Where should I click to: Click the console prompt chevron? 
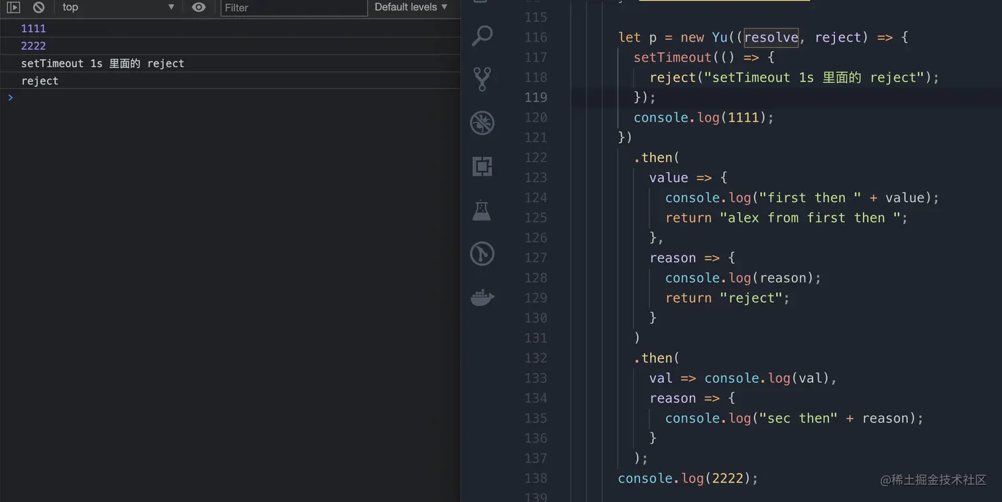tap(10, 98)
